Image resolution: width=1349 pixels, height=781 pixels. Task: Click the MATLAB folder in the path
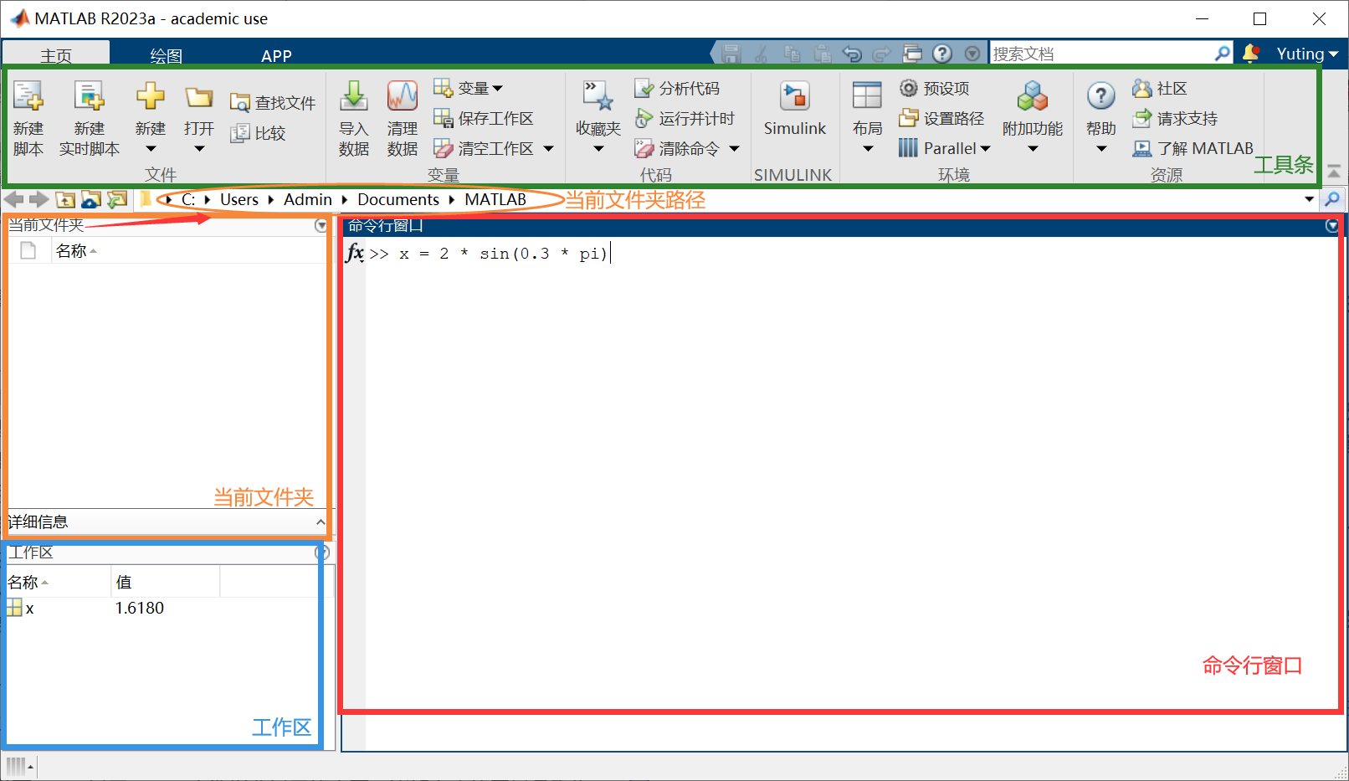[495, 199]
